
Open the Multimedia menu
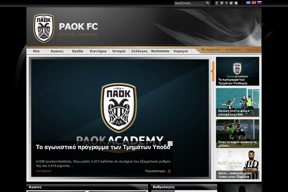pos(160,51)
